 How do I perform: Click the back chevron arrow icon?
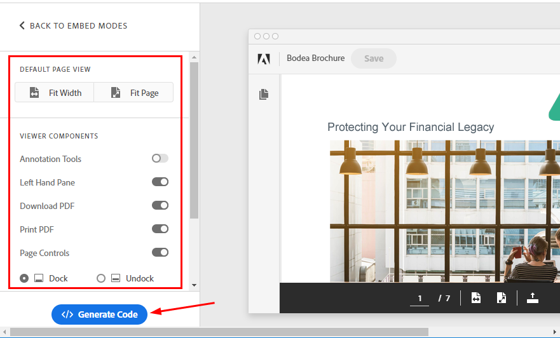coord(22,25)
